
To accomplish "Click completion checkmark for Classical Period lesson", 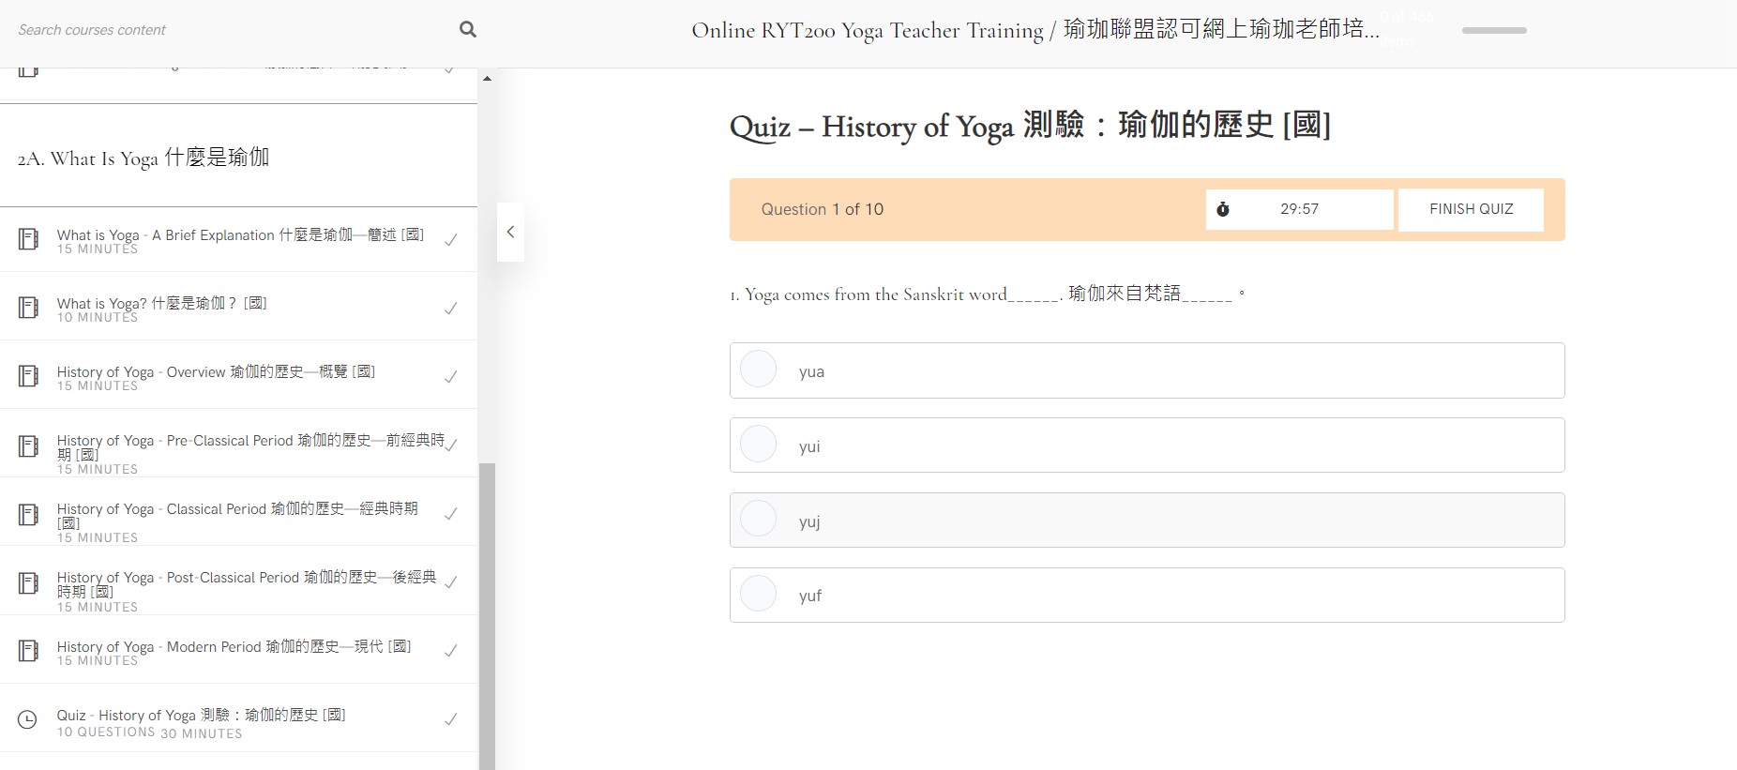I will click(x=450, y=514).
